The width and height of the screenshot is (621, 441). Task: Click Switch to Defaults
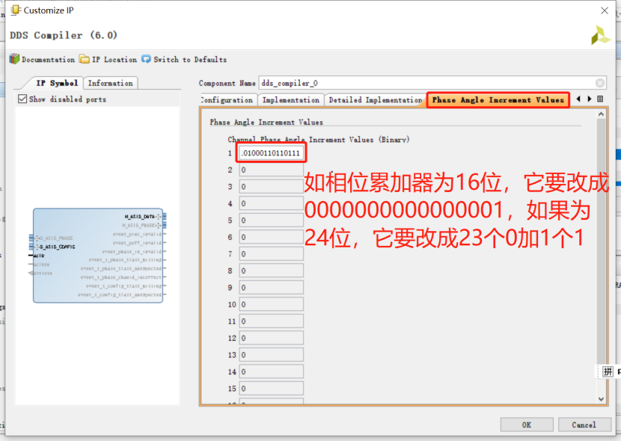coord(190,60)
